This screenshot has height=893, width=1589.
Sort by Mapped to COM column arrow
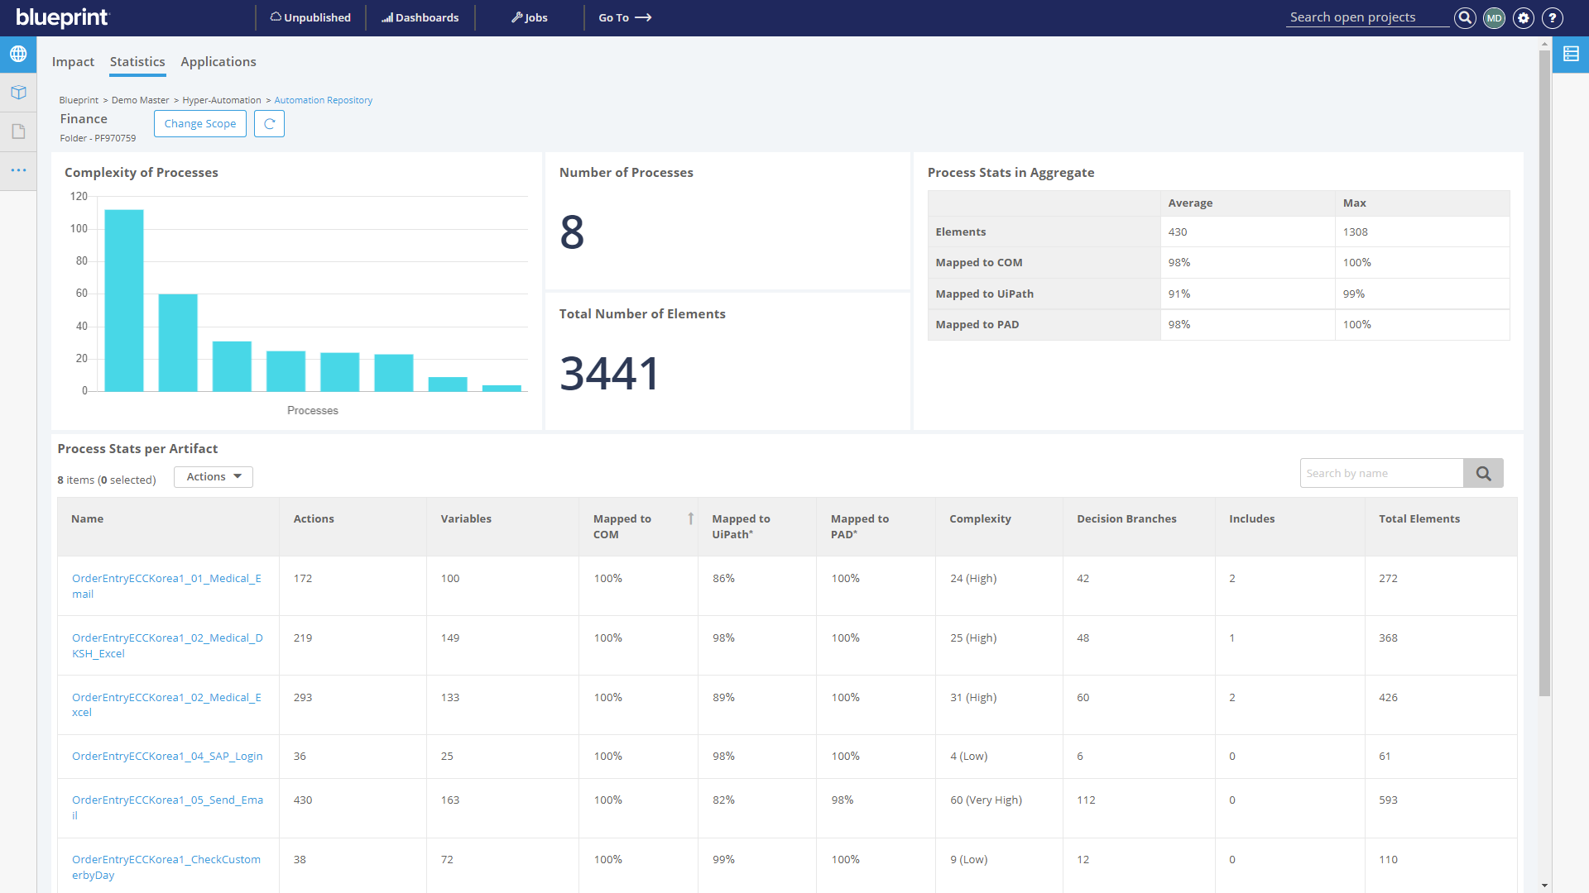(690, 518)
